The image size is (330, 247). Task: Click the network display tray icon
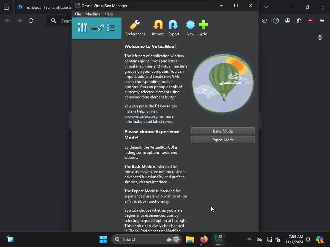point(270,239)
